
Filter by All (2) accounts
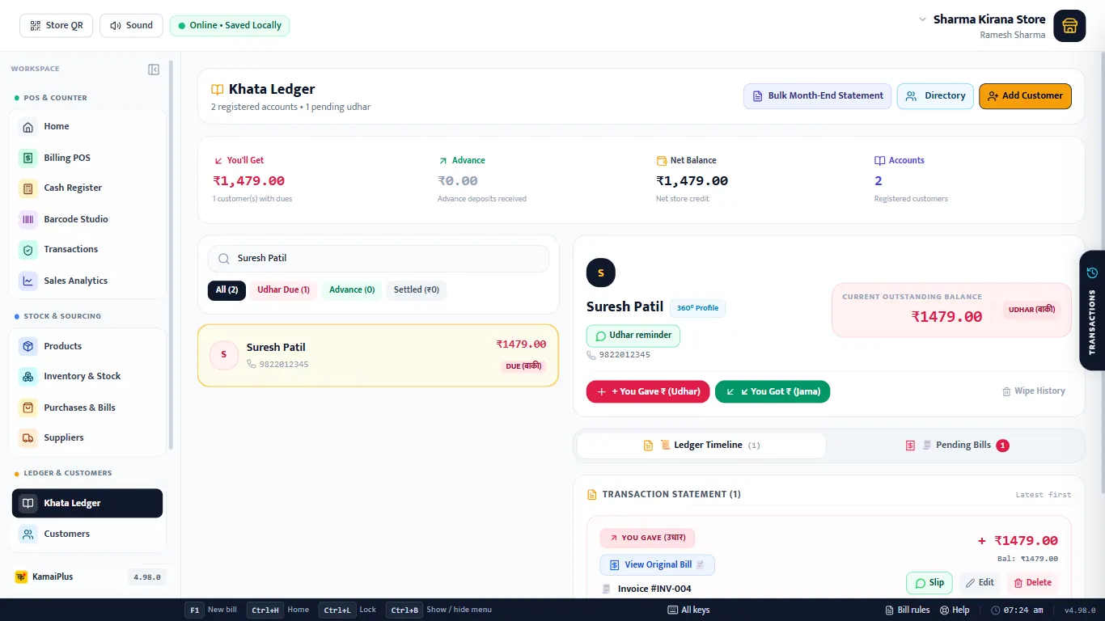(227, 290)
